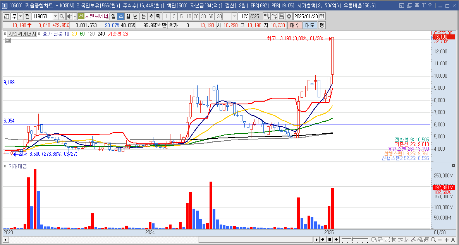Click the eraser drawing tool icon at bottom

coord(420,240)
